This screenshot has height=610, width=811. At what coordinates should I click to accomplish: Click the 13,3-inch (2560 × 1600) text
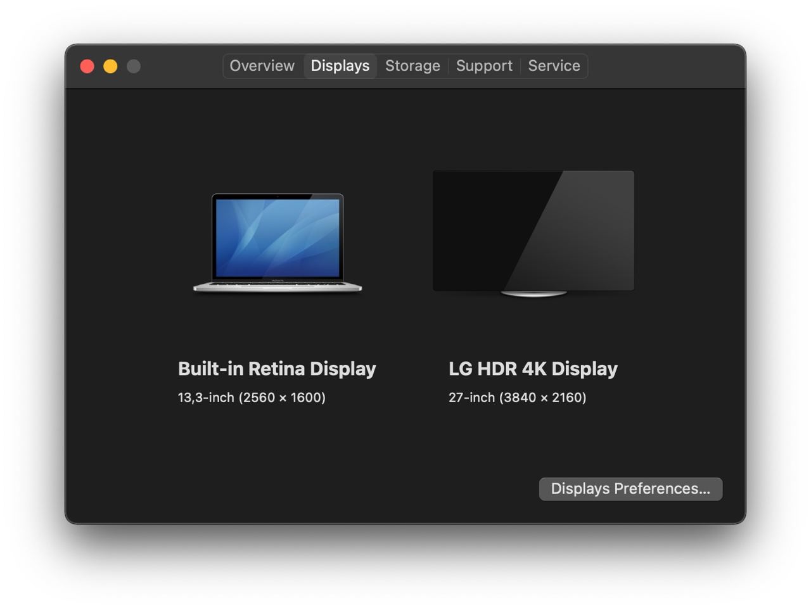252,398
